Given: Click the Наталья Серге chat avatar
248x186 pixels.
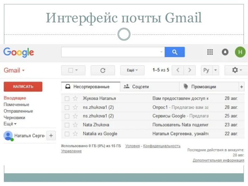Looking at the screenshot, I should [8, 136].
